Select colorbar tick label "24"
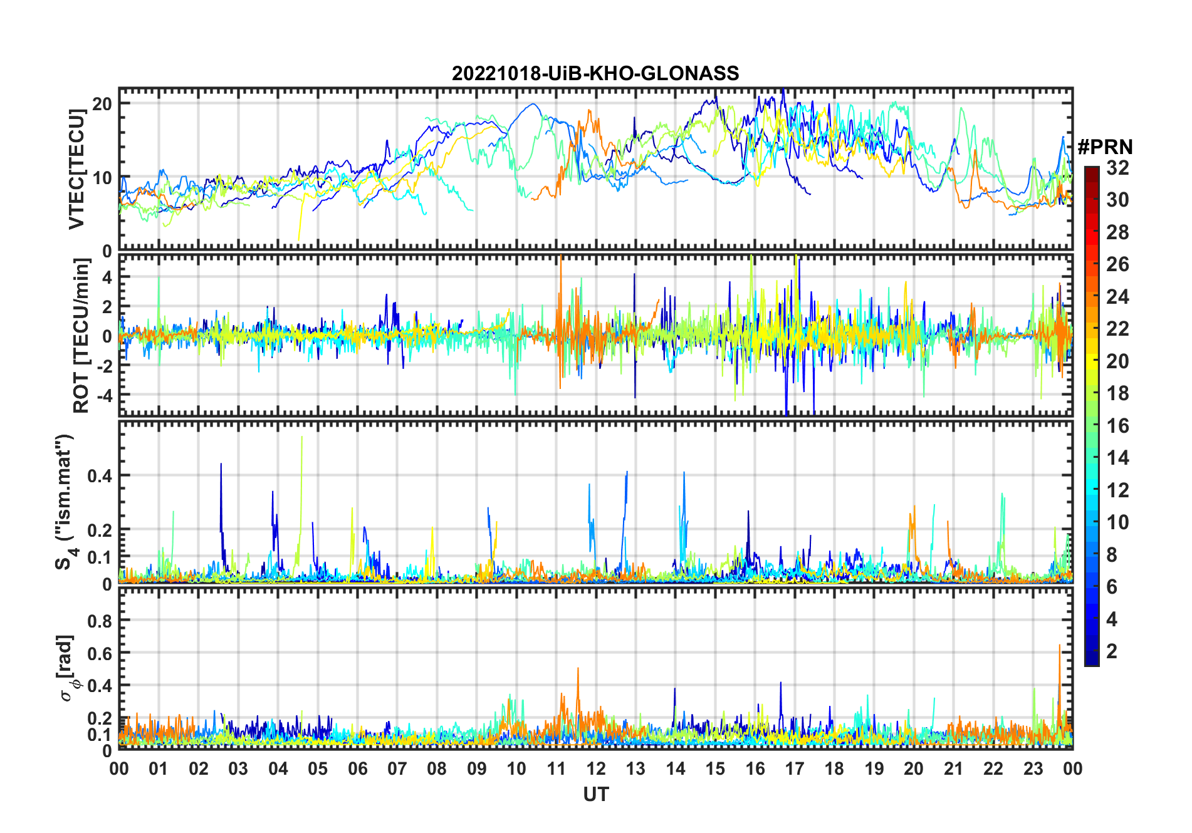Viewport: 1192px width, 833px height. 1117,297
